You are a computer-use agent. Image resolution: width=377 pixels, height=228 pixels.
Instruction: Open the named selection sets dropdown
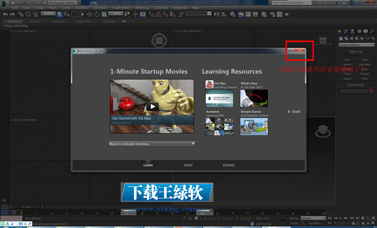[x=198, y=13]
